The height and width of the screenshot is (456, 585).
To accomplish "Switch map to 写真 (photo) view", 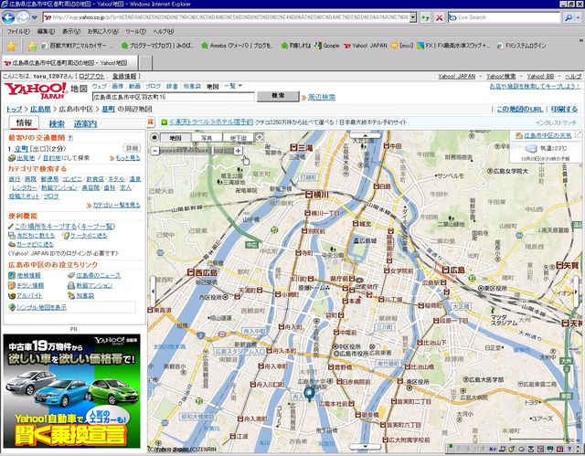I will pos(206,138).
